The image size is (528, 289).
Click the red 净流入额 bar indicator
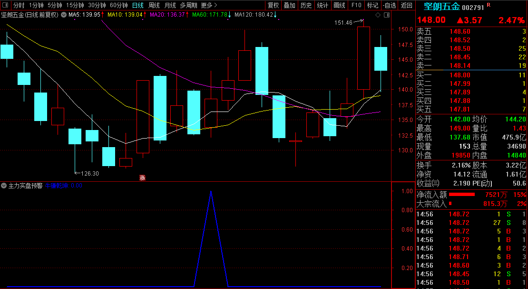[462, 195]
